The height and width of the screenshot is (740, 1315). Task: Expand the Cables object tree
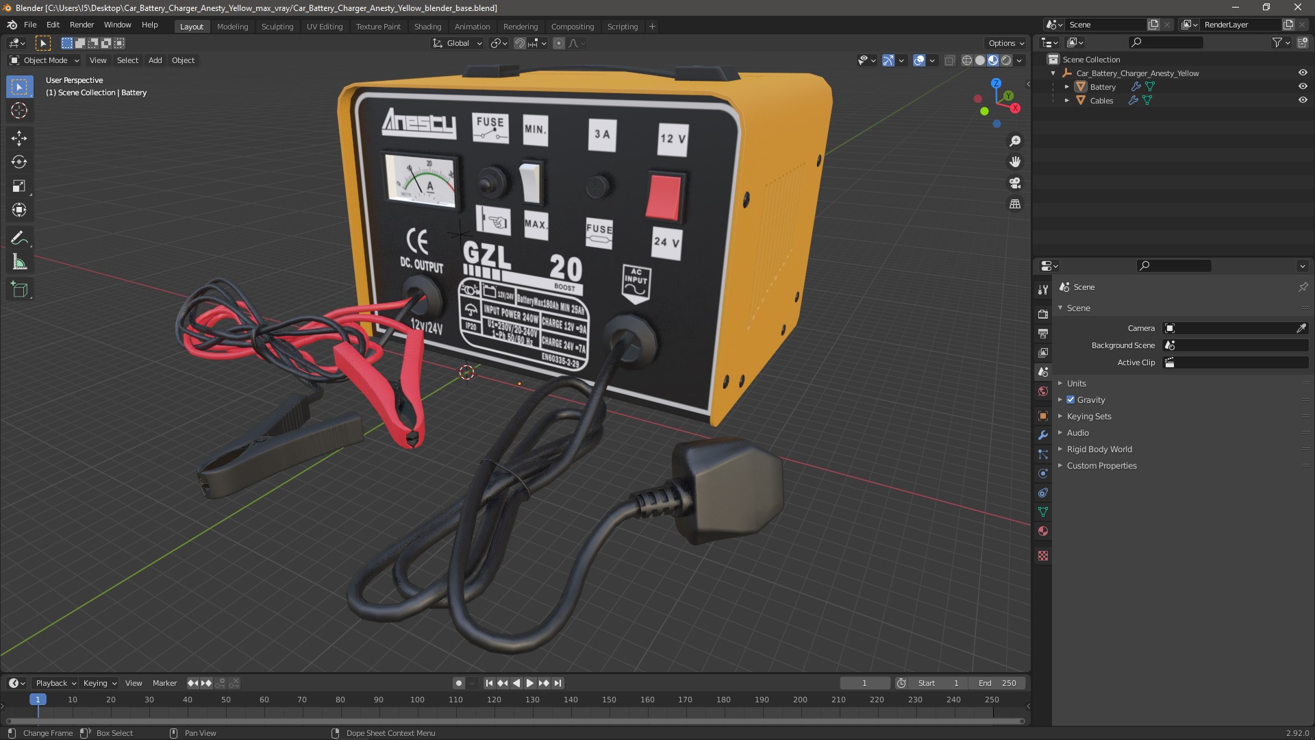pyautogui.click(x=1066, y=101)
